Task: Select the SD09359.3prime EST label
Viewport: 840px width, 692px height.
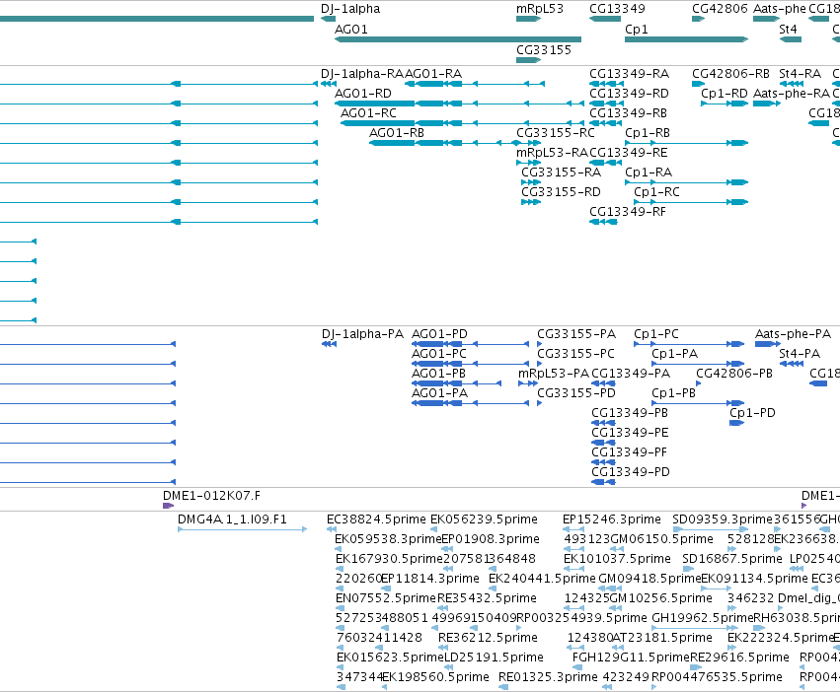Action: point(723,519)
